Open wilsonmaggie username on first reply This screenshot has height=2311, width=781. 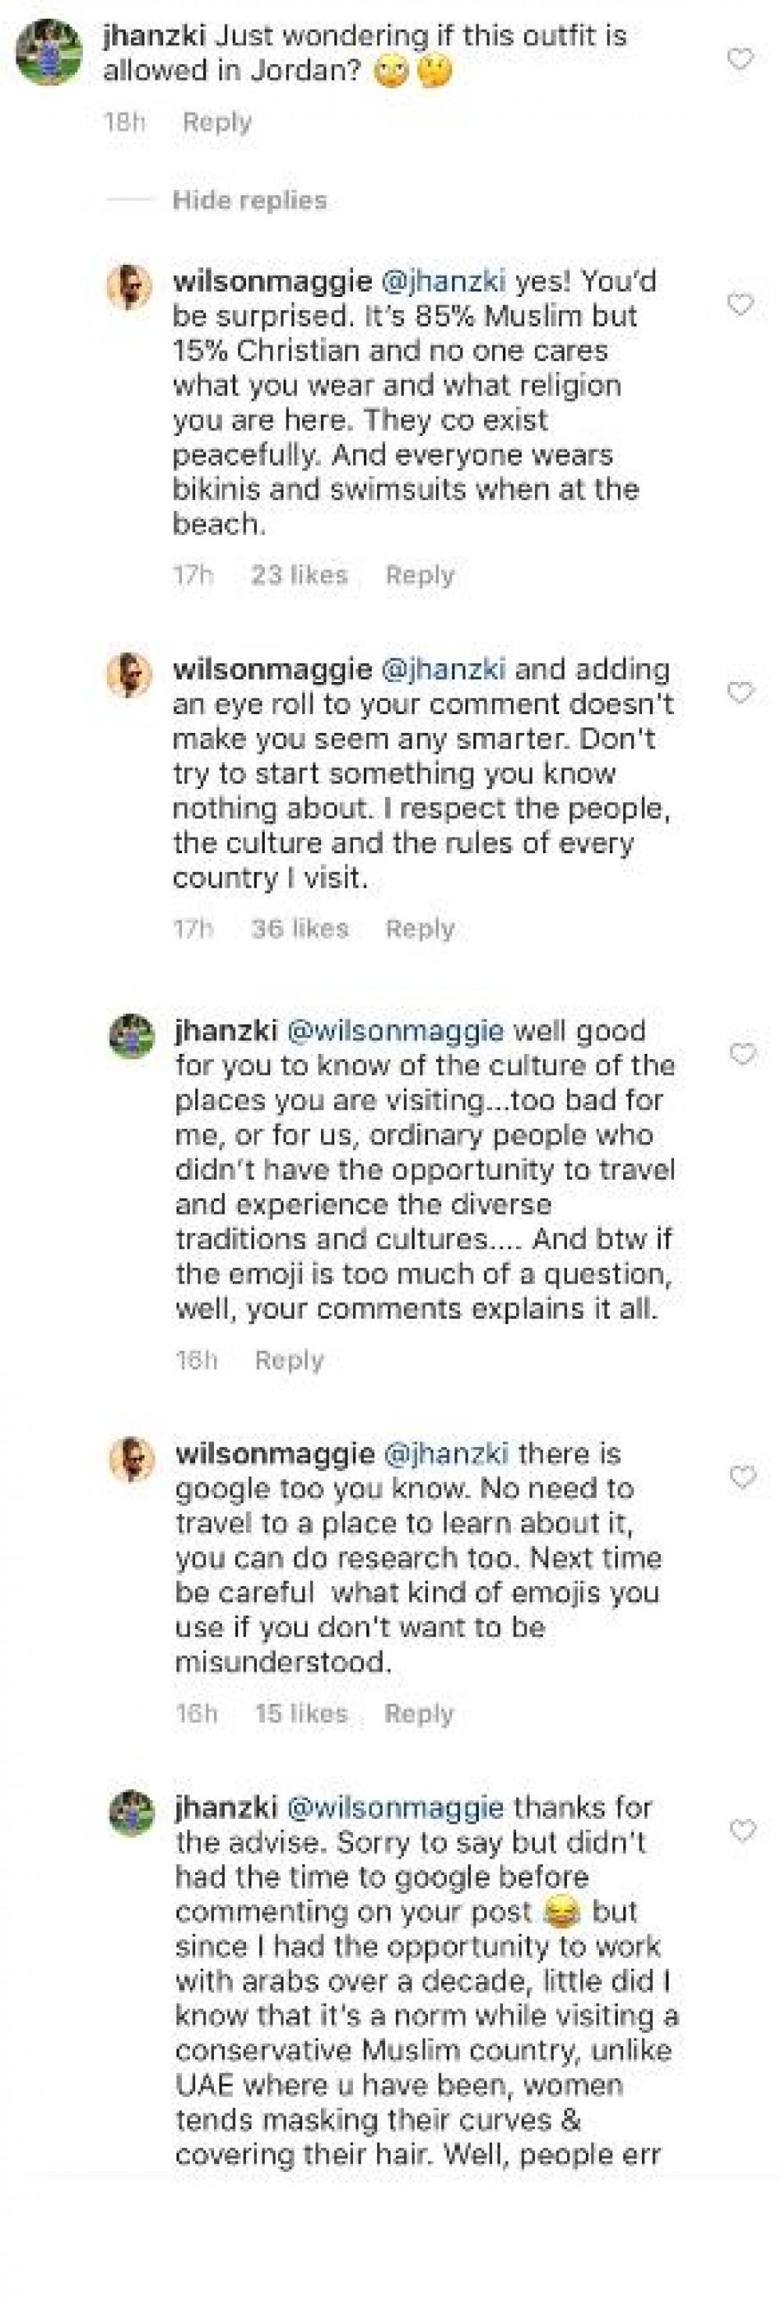(x=272, y=282)
